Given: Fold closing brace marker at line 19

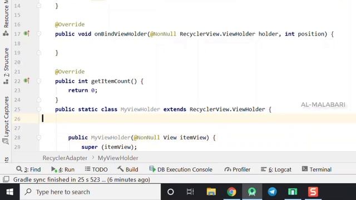Looking at the screenshot, I should [39, 53].
